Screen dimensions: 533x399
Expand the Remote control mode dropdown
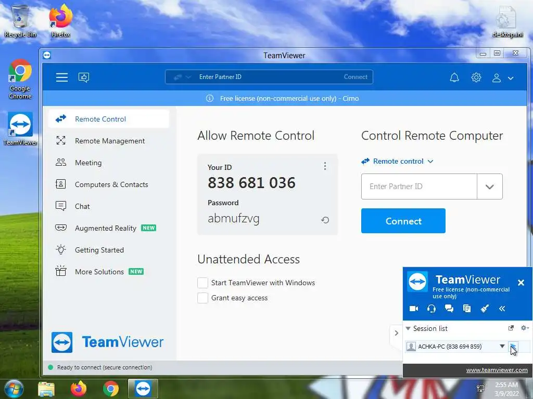tap(397, 161)
